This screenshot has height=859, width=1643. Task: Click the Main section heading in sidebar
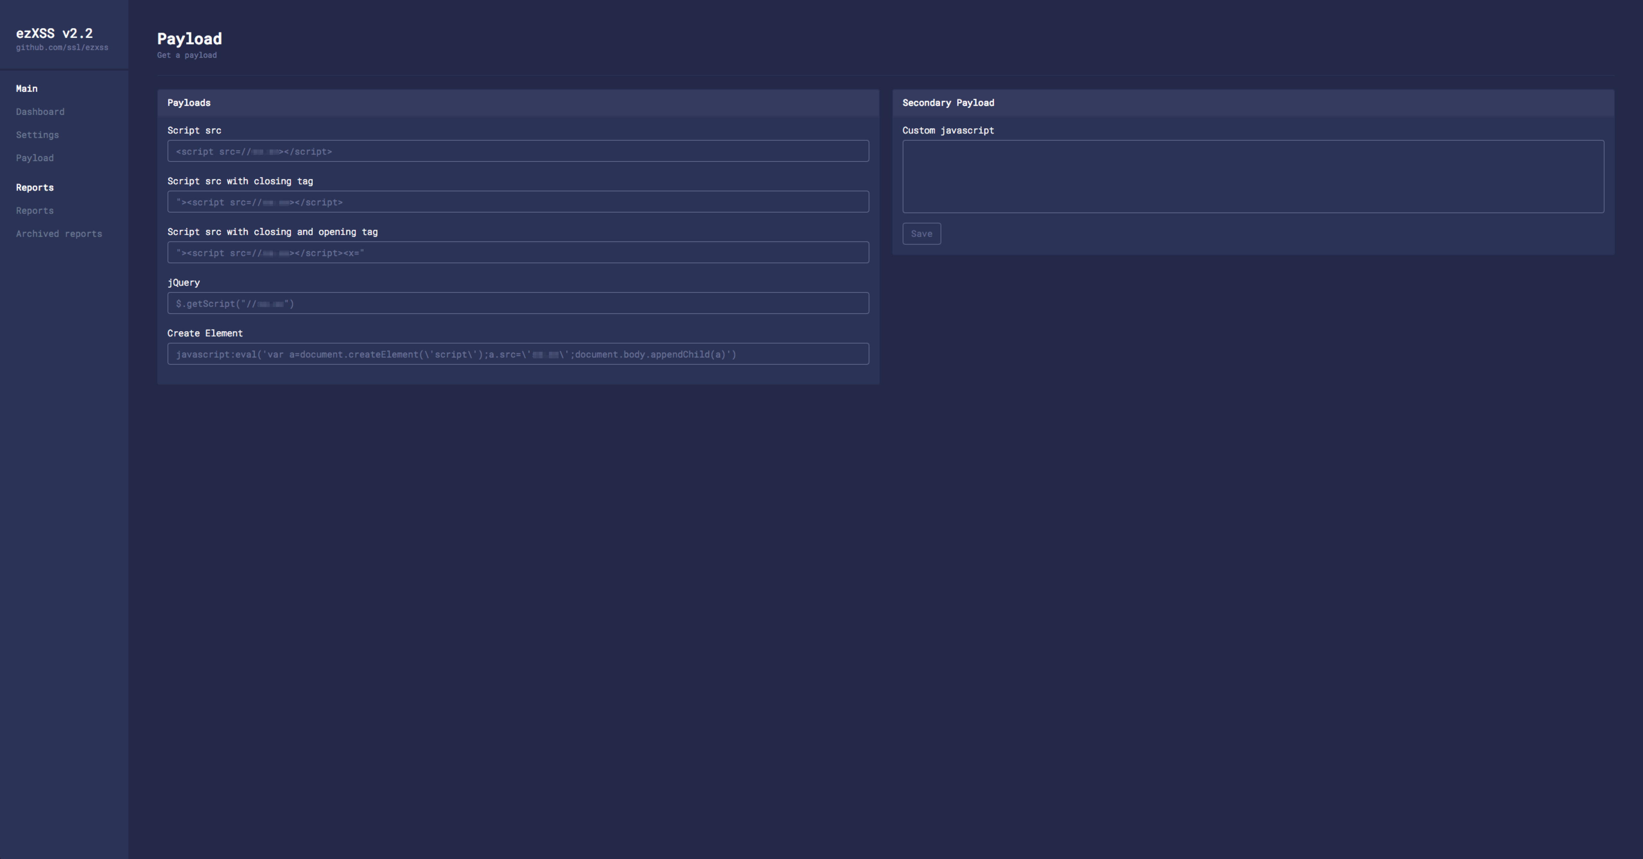26,89
